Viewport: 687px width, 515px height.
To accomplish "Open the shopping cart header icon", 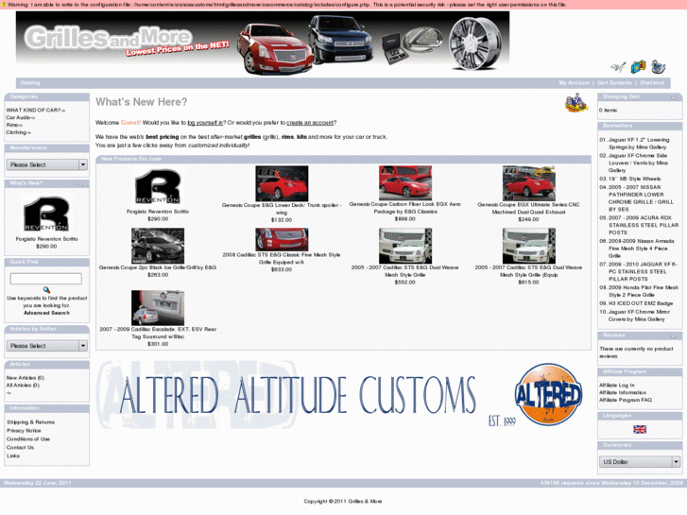I will click(x=639, y=67).
